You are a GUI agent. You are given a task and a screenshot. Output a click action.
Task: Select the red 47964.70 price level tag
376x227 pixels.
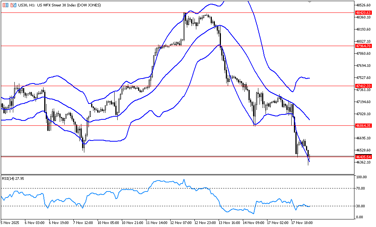tap(363, 46)
